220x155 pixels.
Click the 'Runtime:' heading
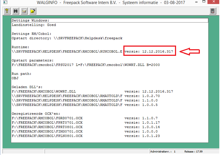(x=20, y=47)
